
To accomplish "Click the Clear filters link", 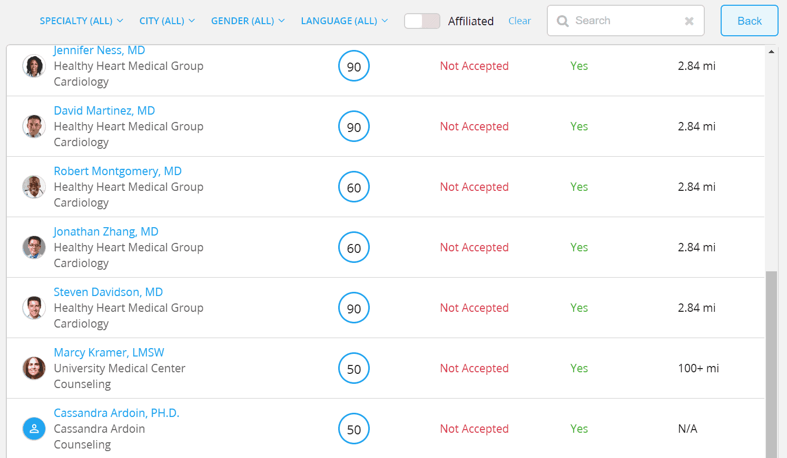I will coord(519,21).
